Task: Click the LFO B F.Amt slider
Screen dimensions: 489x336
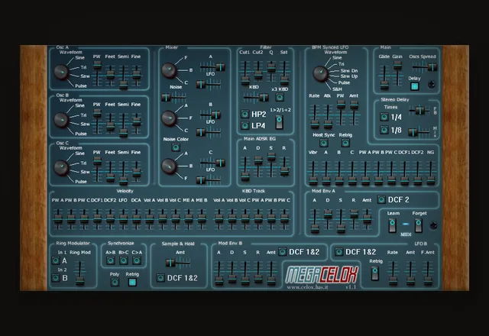Action: (428, 273)
